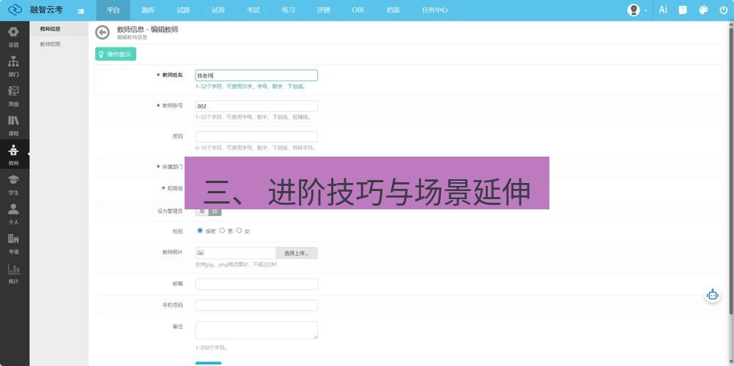
Task: Click the 教师照片 file path field
Action: click(235, 253)
